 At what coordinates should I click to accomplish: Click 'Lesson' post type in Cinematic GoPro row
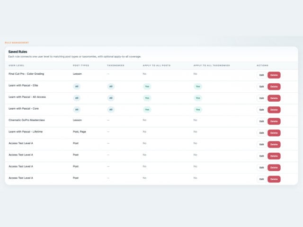77,120
